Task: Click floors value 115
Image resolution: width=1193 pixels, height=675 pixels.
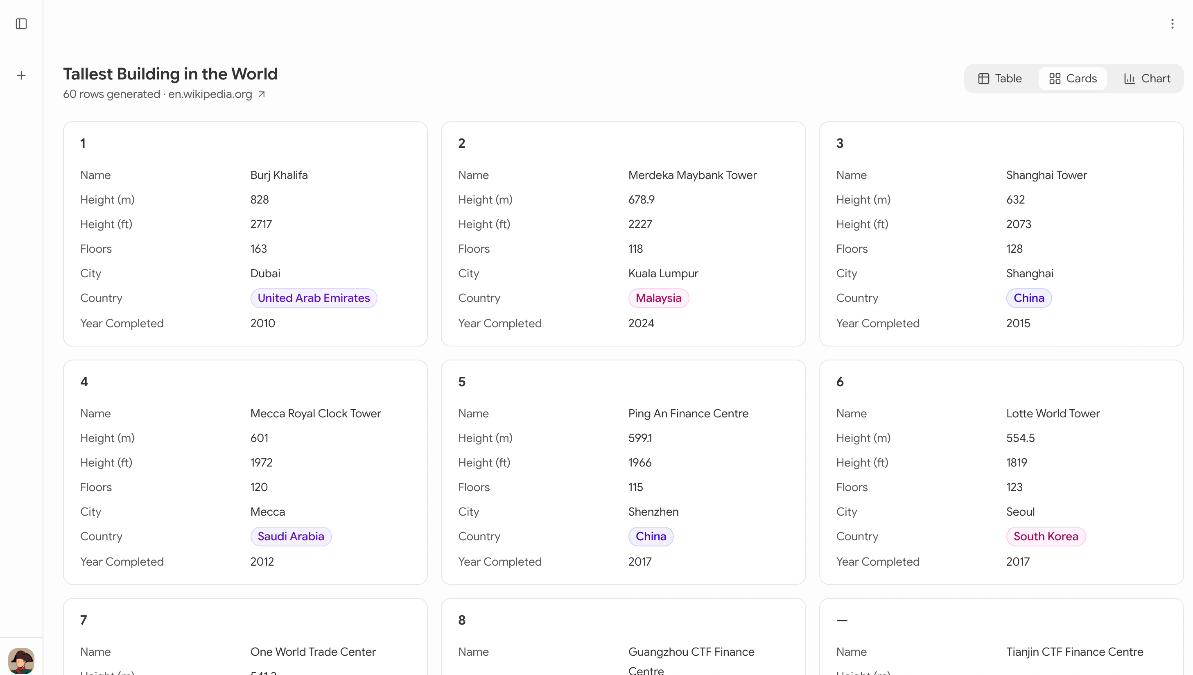Action: point(635,487)
